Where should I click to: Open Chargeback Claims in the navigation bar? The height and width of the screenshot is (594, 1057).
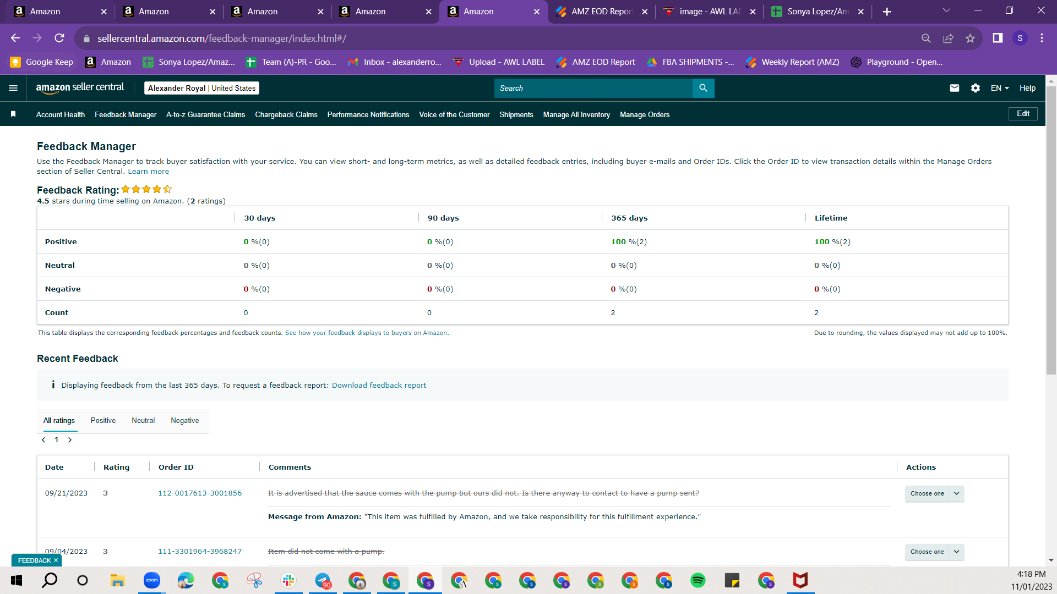[x=286, y=114]
